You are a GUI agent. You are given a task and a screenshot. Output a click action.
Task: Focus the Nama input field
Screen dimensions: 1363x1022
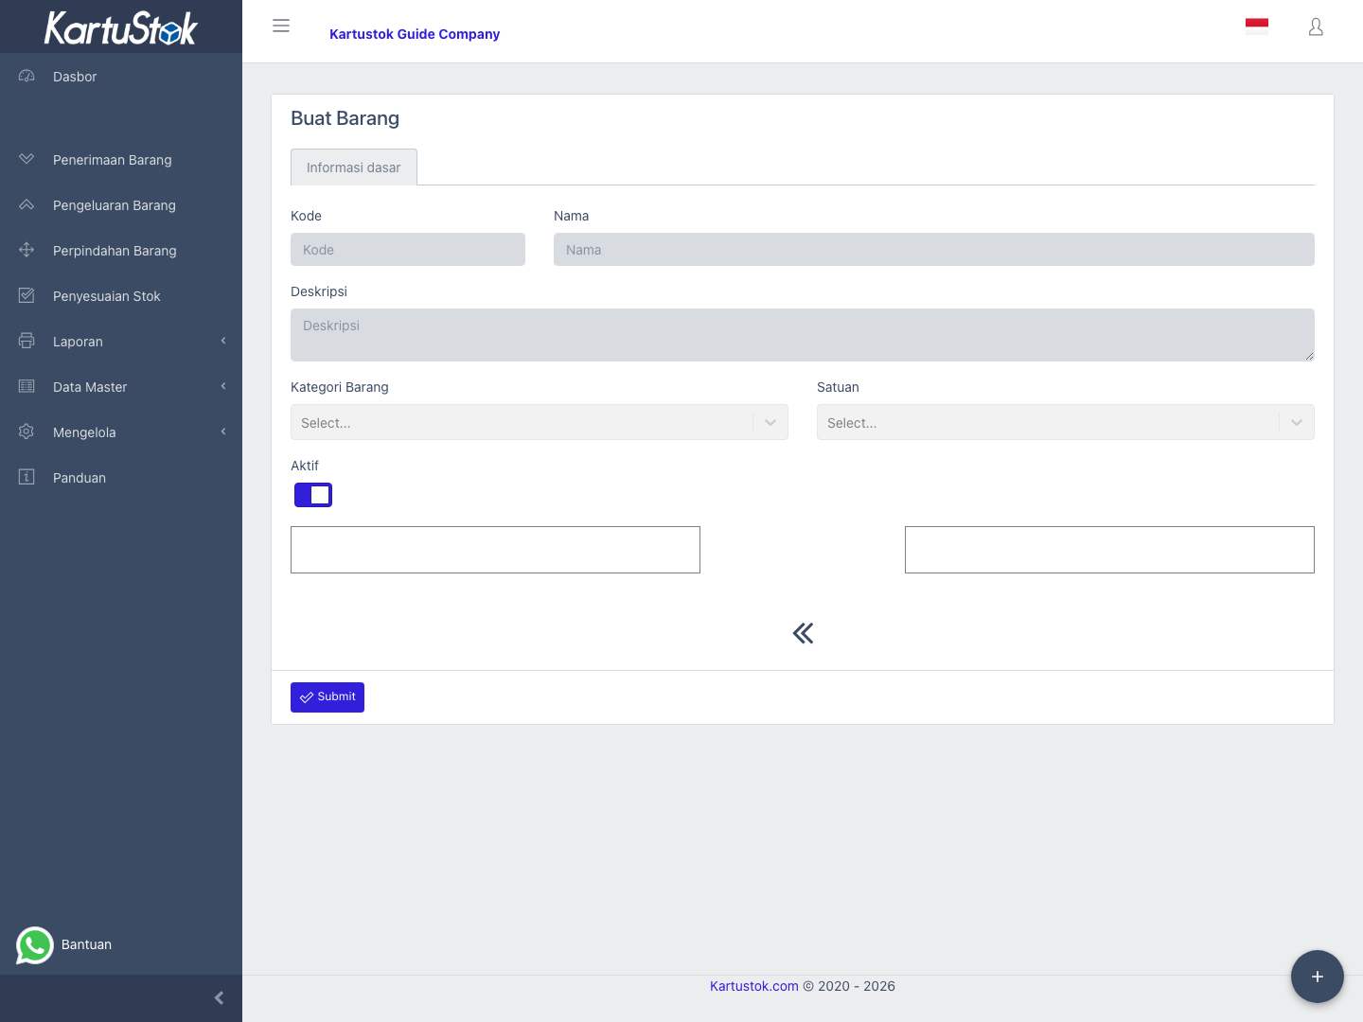[934, 250]
